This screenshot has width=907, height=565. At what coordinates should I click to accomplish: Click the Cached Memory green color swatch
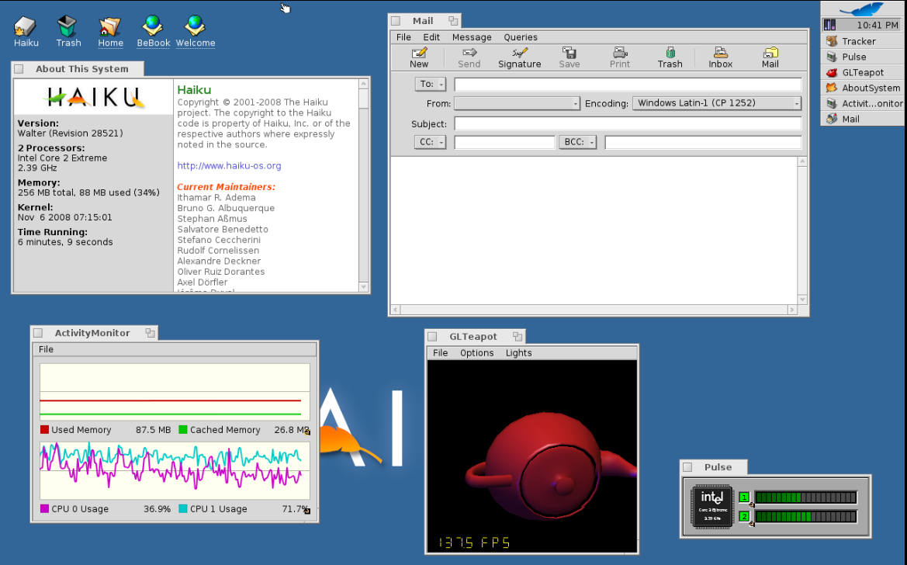[x=183, y=429]
